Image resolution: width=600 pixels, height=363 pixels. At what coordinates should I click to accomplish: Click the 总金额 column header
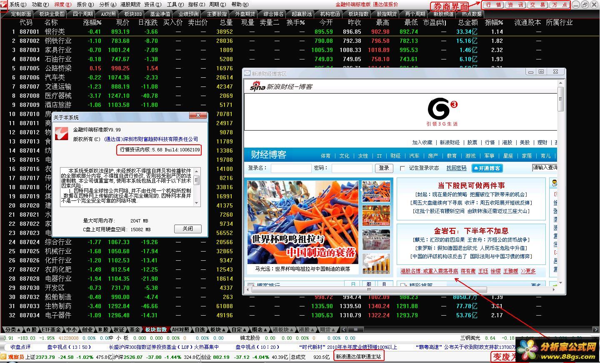click(468, 22)
